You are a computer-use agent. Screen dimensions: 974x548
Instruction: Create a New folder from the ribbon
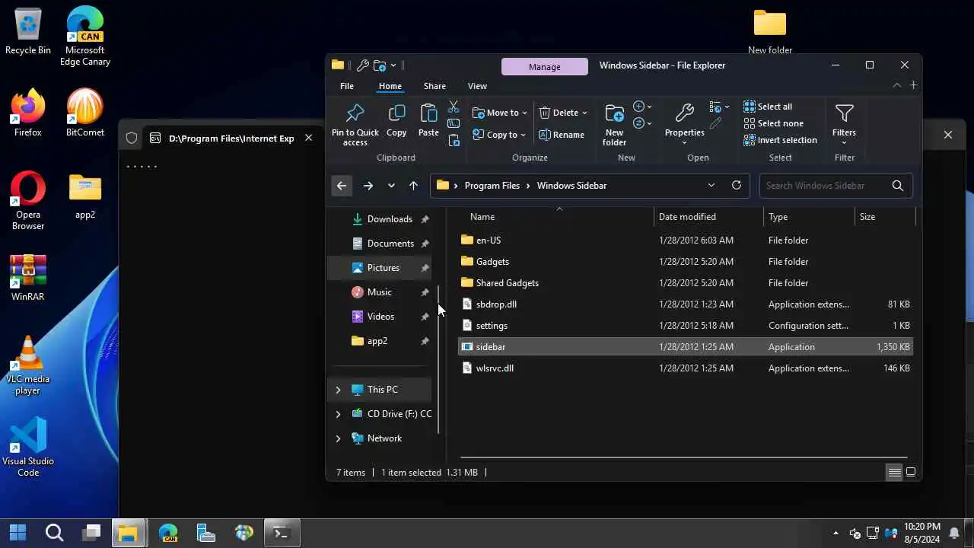tap(614, 125)
